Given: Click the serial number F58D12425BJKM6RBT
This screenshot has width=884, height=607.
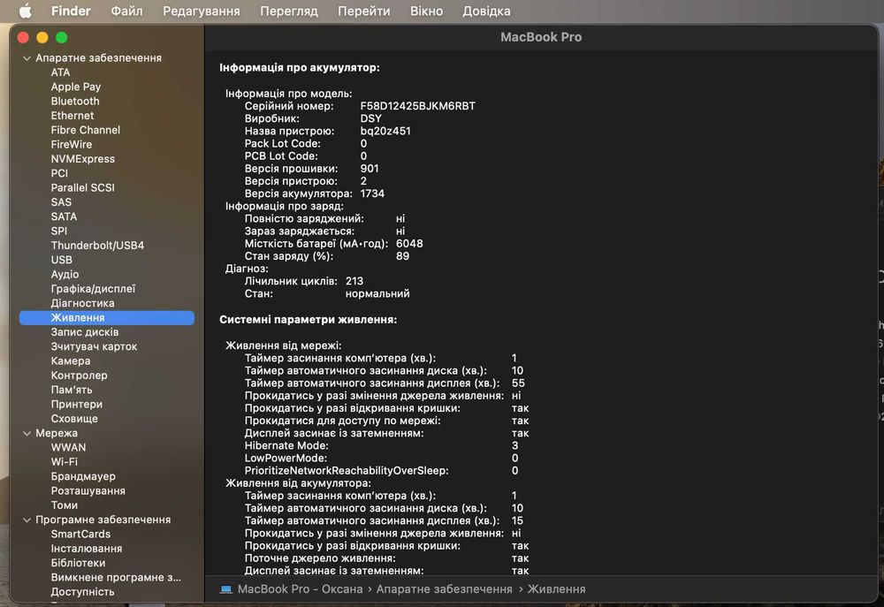Looking at the screenshot, I should [x=418, y=106].
